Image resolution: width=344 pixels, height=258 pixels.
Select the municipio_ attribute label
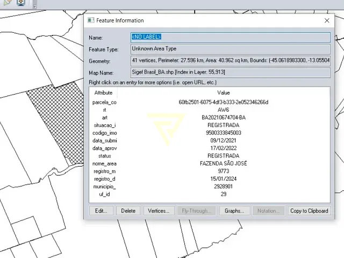click(x=105, y=187)
